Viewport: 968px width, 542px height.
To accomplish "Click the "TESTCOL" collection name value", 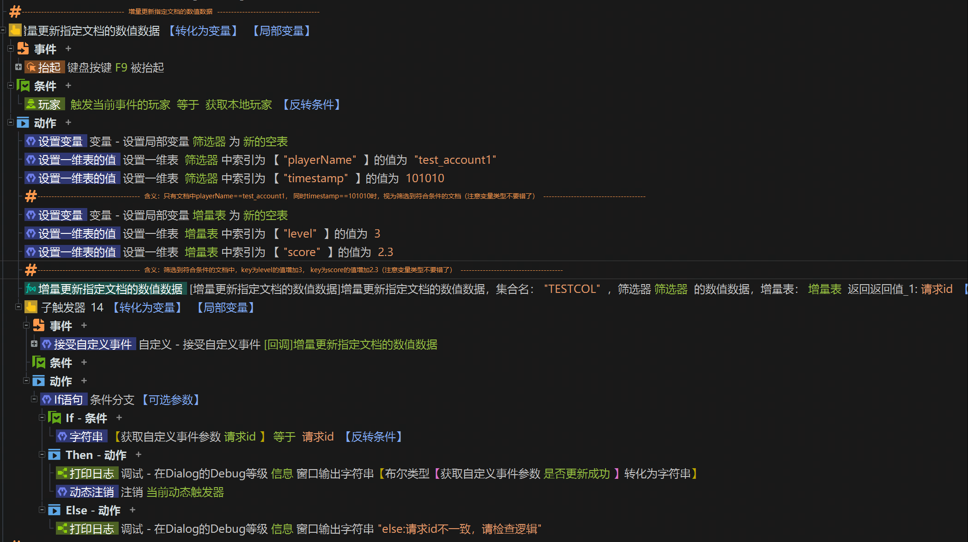I will pyautogui.click(x=572, y=289).
